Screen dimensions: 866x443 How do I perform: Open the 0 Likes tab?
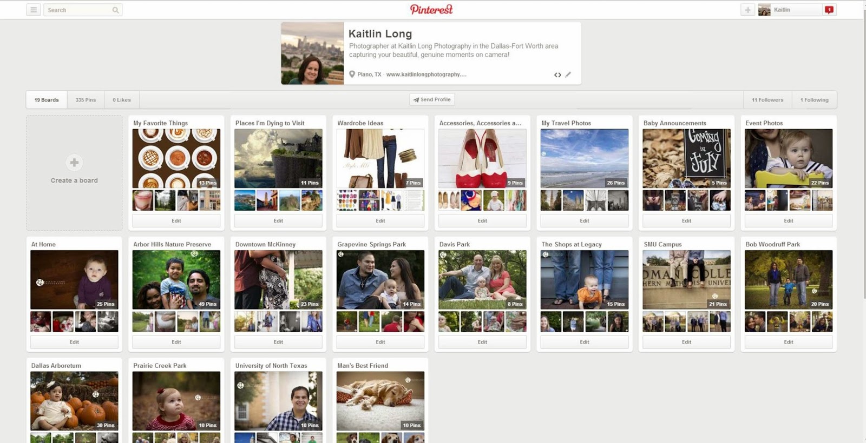[x=122, y=100]
